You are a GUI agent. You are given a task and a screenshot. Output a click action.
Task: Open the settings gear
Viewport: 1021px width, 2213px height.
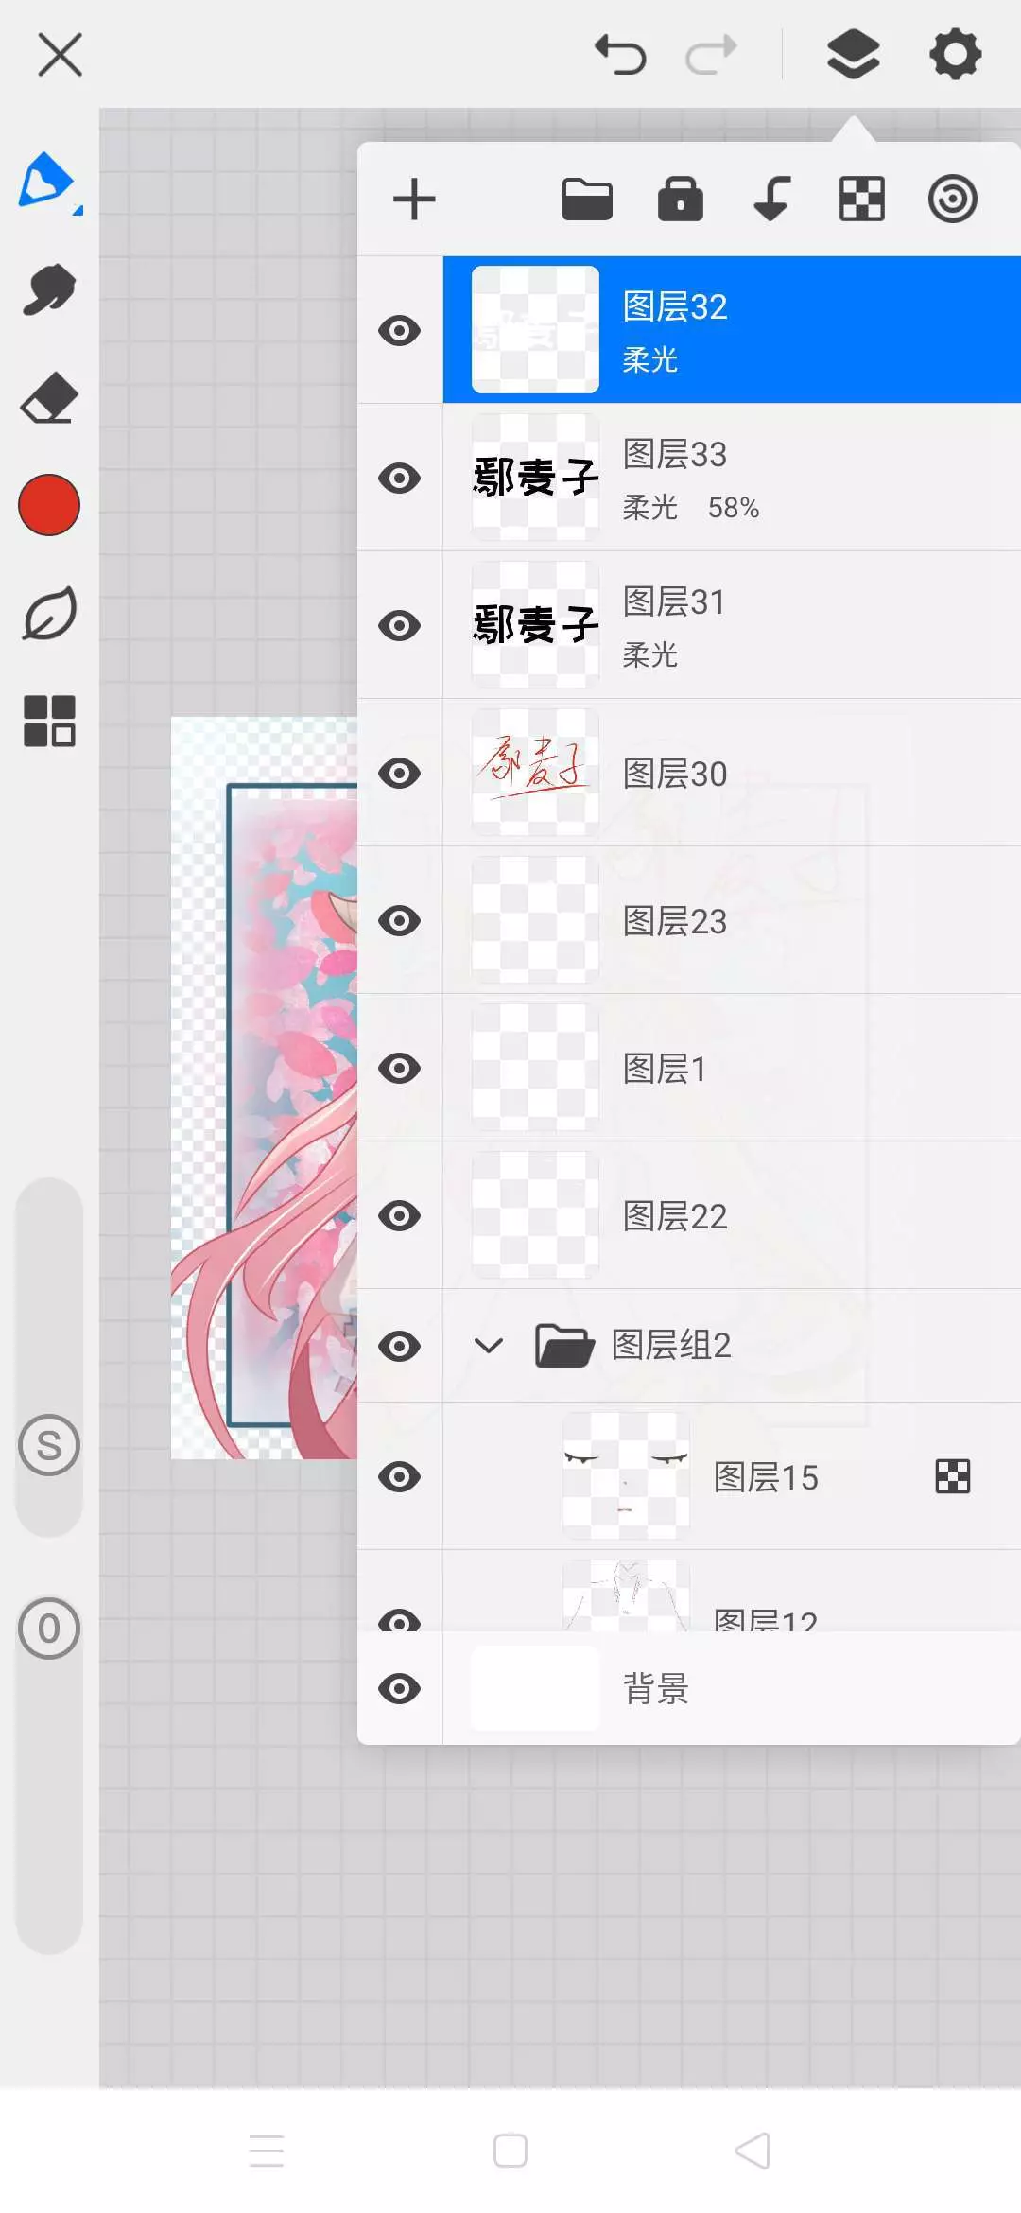pos(955,54)
